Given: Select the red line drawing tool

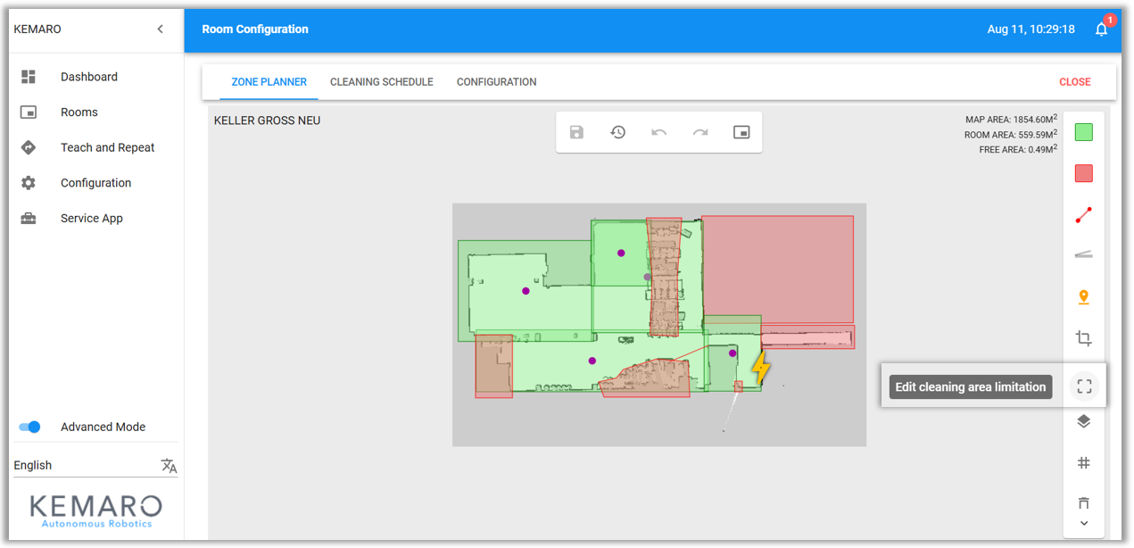Looking at the screenshot, I should (x=1083, y=215).
